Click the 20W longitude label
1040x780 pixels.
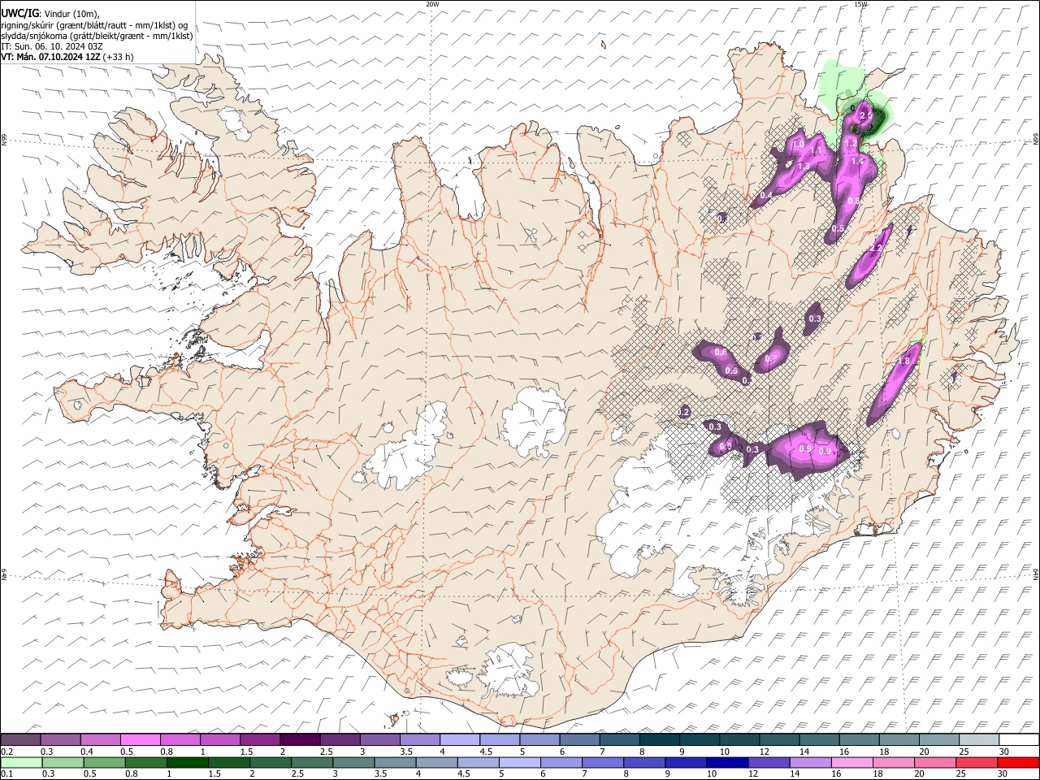(432, 4)
